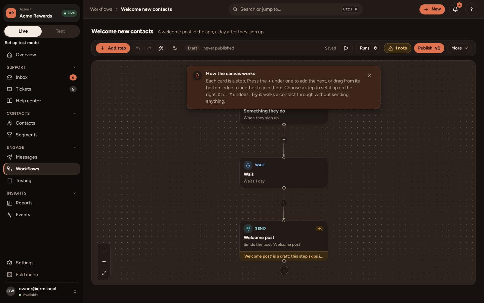Click the Add step button
This screenshot has width=484, height=303.
[x=113, y=48]
